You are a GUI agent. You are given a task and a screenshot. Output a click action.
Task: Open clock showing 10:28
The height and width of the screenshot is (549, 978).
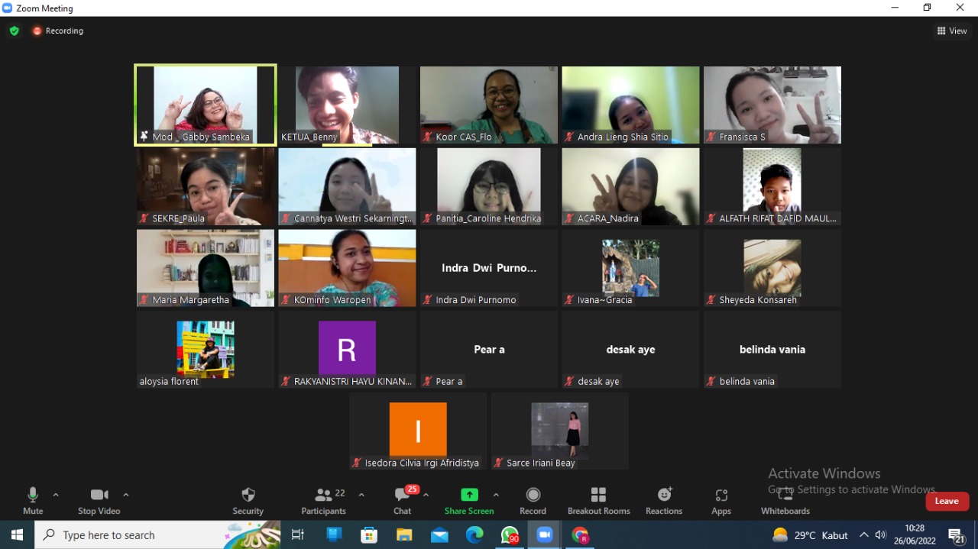point(915,534)
